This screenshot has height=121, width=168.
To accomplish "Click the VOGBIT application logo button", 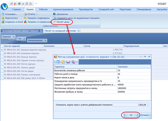I will (4, 6).
